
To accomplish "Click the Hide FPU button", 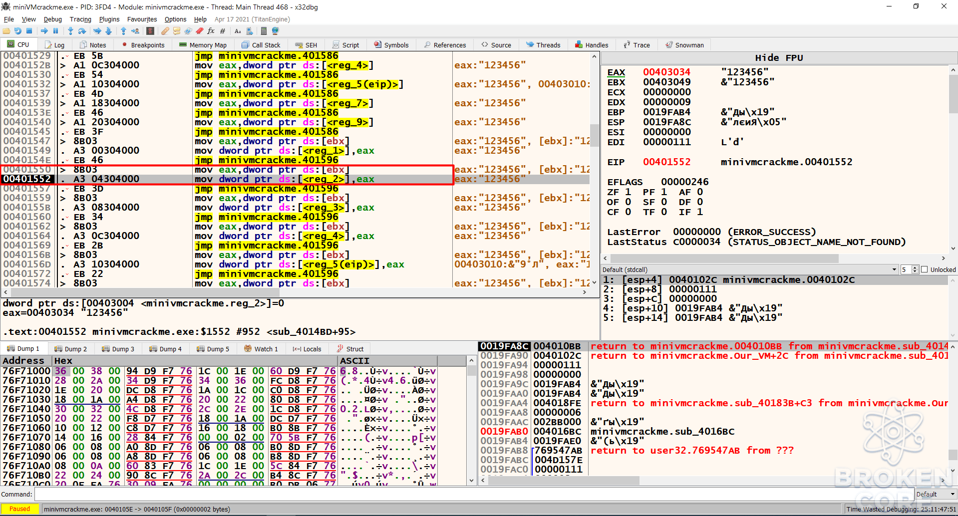I will click(779, 58).
